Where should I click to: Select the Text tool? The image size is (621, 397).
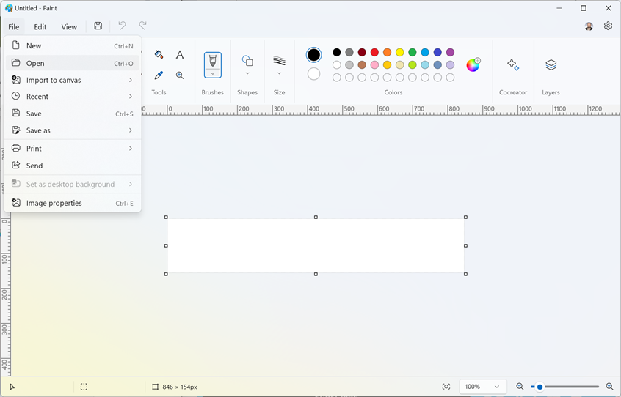click(x=180, y=55)
